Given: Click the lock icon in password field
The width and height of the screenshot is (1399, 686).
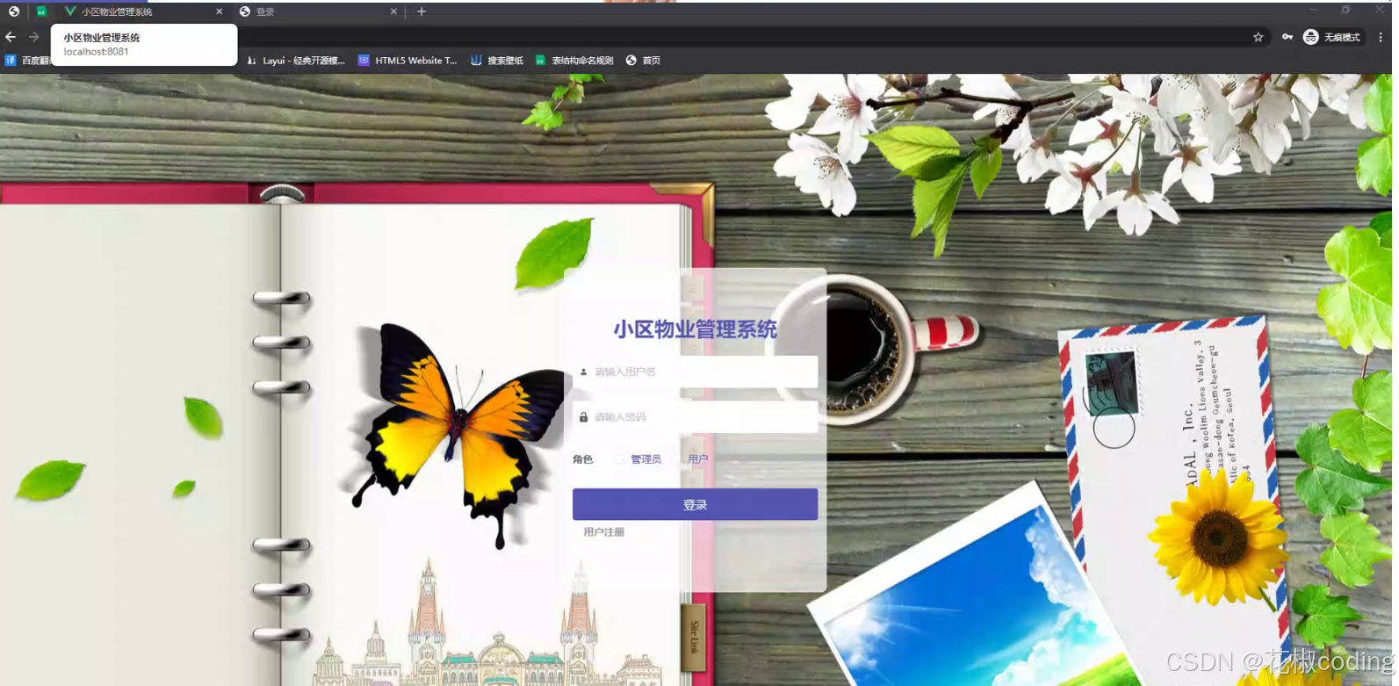Looking at the screenshot, I should point(583,417).
